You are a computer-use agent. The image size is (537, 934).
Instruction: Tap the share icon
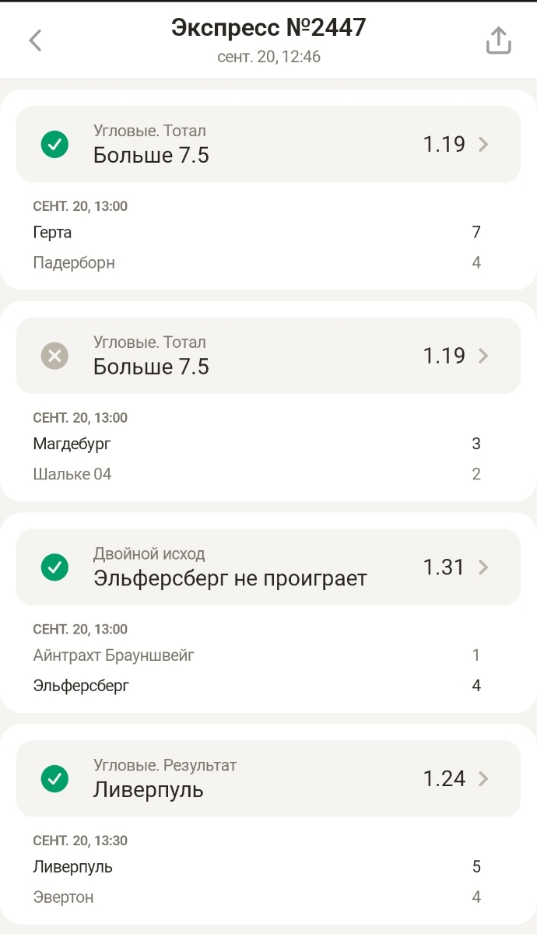(x=498, y=40)
